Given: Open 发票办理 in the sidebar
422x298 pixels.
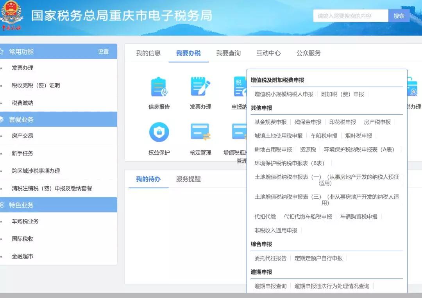Looking at the screenshot, I should coord(22,68).
